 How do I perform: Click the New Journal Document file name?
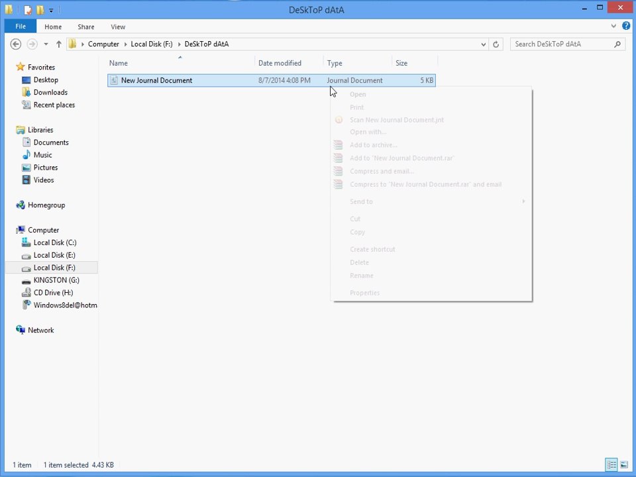[x=156, y=80]
